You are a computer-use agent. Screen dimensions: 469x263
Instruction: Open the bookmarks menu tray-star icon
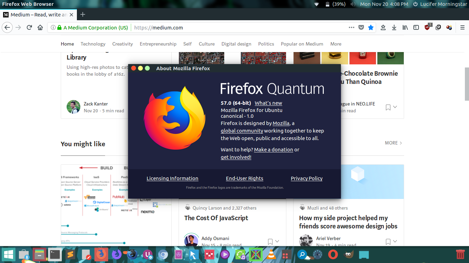tap(383, 27)
